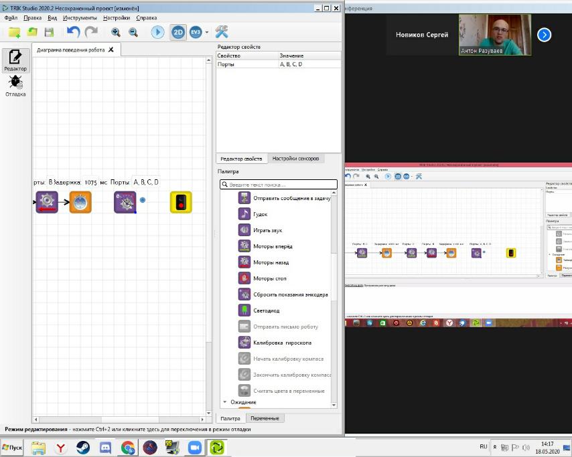Open the Инструменты menu
Viewport: 572px width, 457px height.
coord(80,18)
